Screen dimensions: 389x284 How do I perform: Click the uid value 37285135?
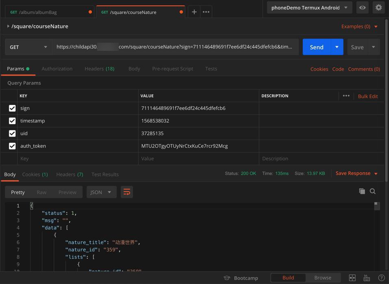coord(152,133)
